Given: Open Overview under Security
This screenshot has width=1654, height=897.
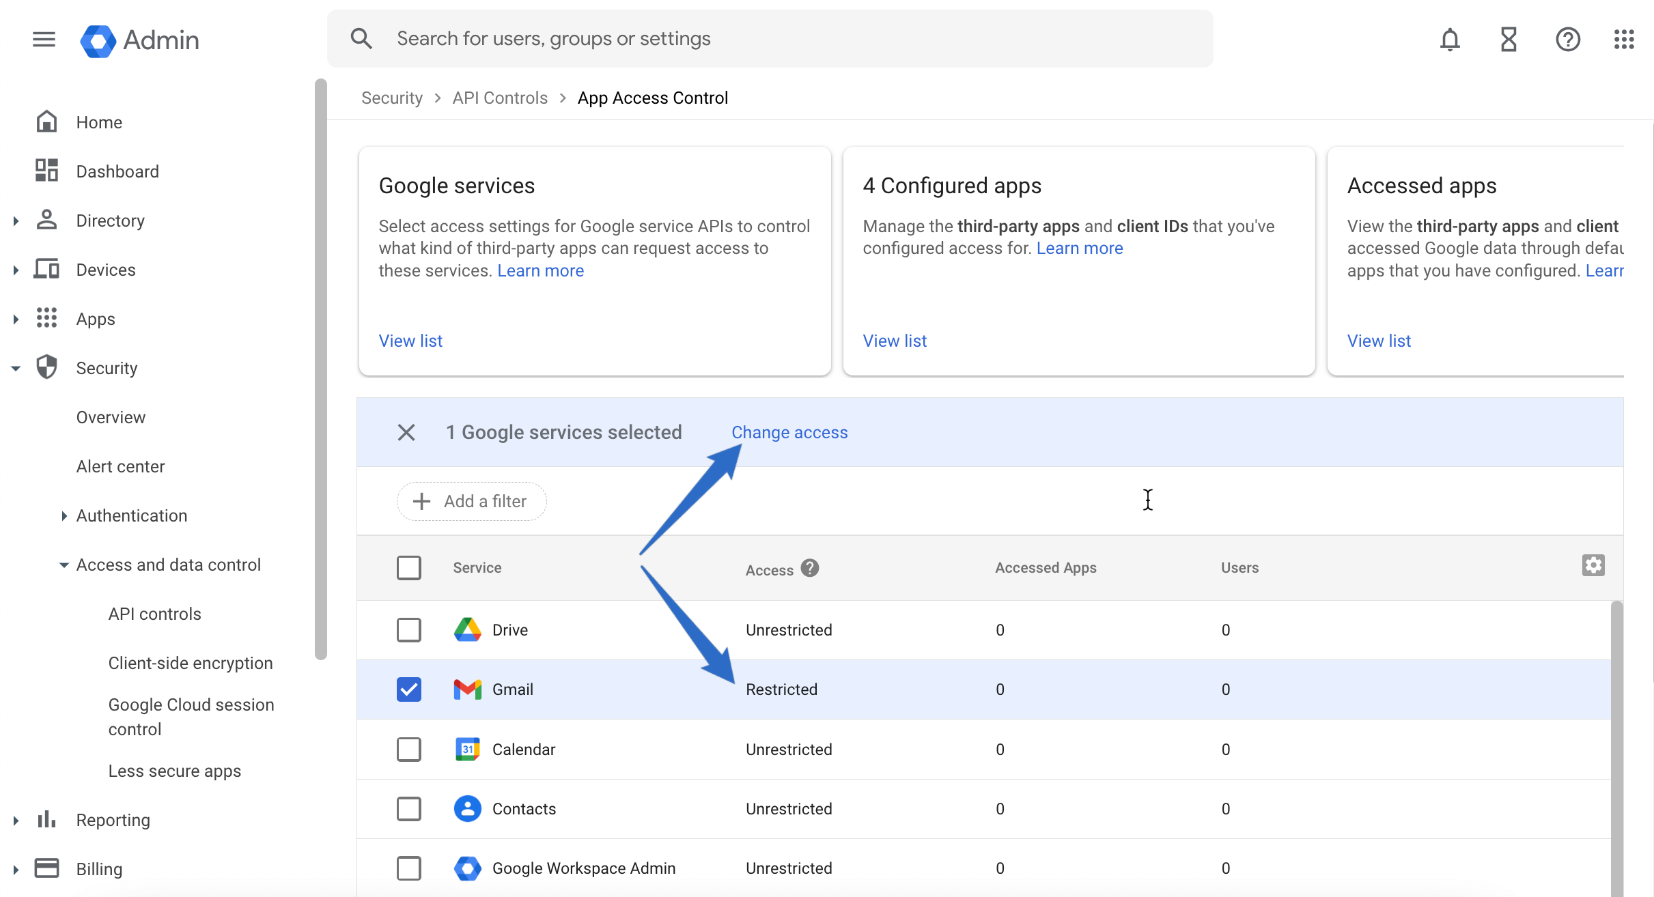Looking at the screenshot, I should [x=111, y=417].
